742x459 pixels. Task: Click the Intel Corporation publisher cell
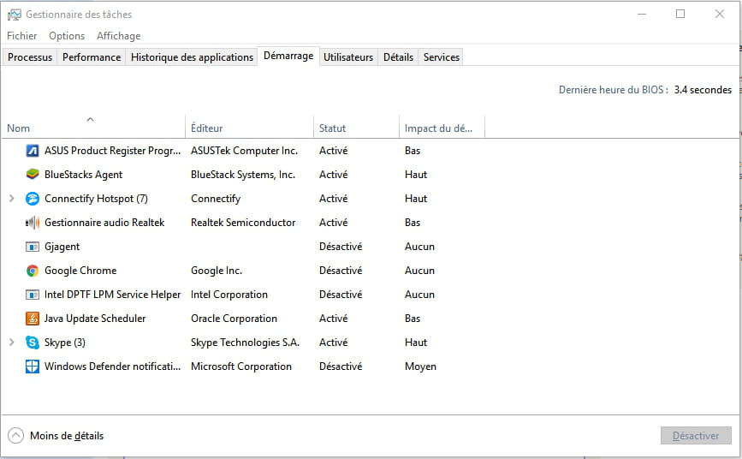(x=229, y=295)
